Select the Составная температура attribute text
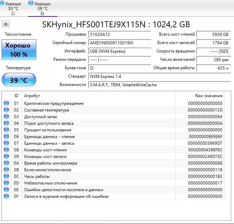The image size is (234, 224). [47, 110]
